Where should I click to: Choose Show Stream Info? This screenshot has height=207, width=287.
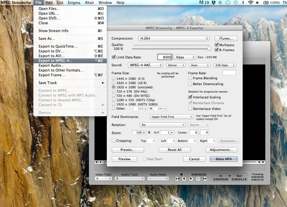point(70,31)
